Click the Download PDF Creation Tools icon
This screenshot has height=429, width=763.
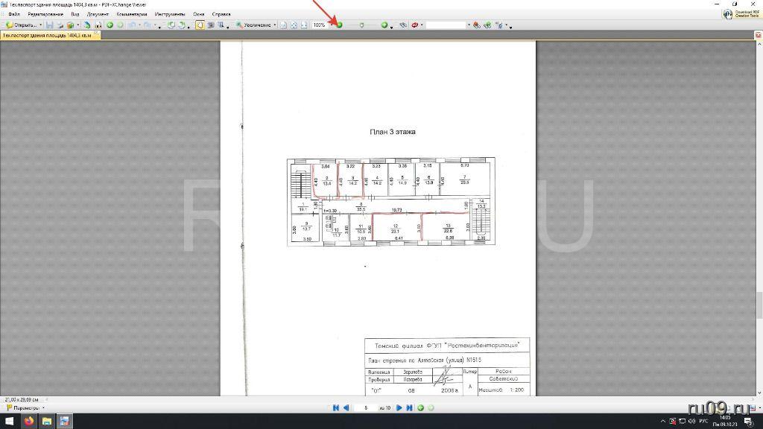click(x=729, y=14)
